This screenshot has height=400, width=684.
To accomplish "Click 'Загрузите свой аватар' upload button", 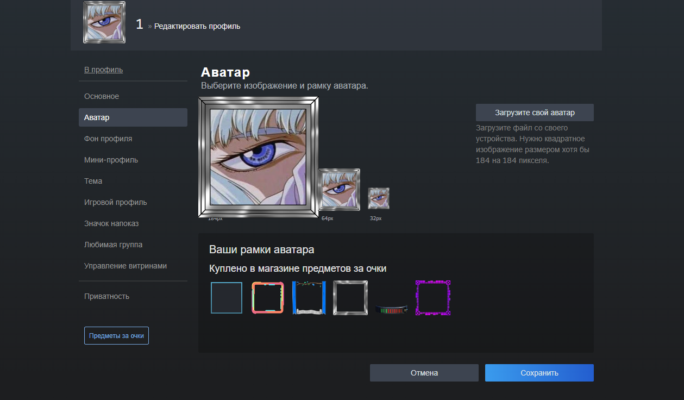I will coord(535,112).
